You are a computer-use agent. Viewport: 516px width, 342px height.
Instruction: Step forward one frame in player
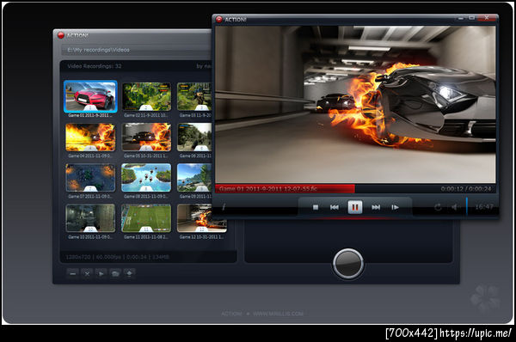click(396, 207)
